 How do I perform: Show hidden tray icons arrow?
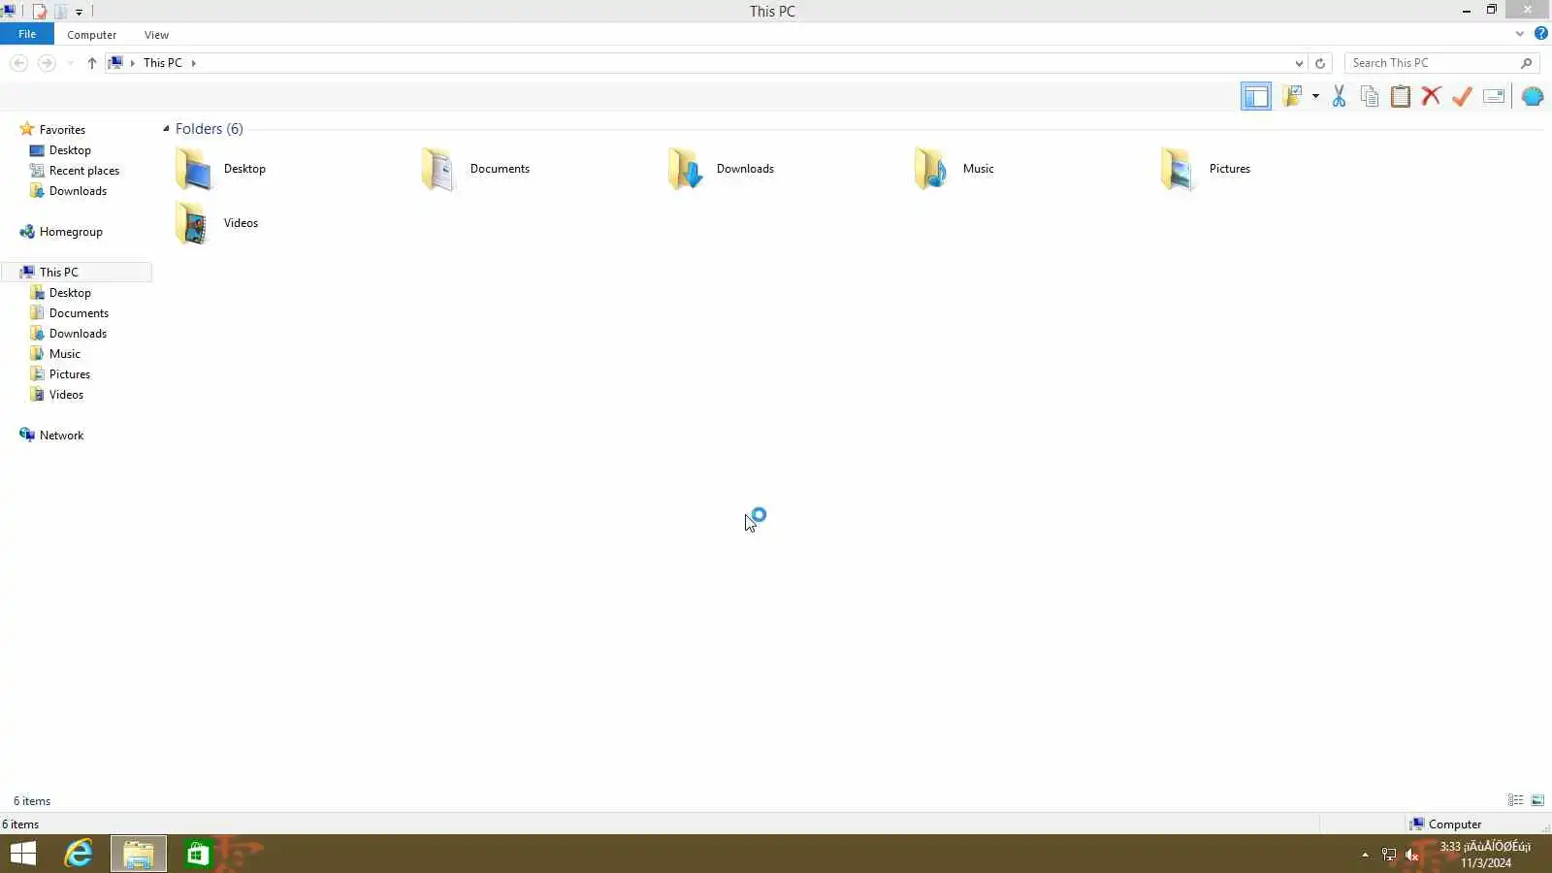(1365, 855)
